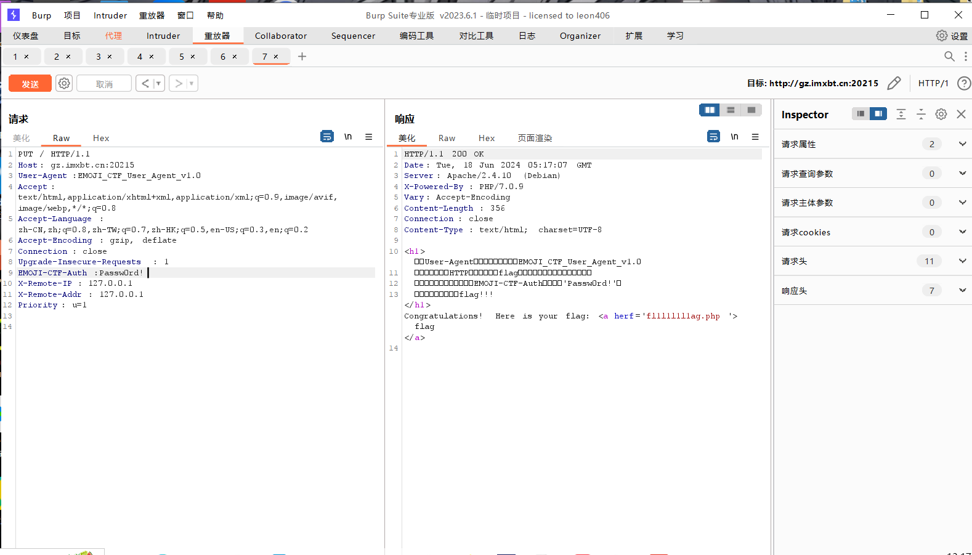
Task: Close the Inspector panel
Action: click(961, 114)
